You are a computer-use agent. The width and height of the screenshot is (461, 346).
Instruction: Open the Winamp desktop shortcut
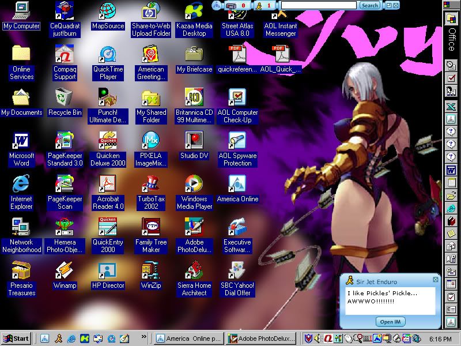coord(65,270)
